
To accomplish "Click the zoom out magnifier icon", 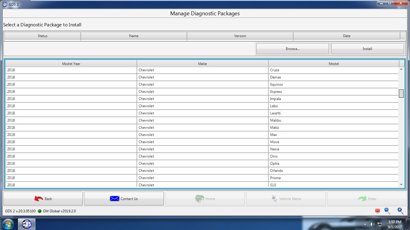I will pos(387,211).
